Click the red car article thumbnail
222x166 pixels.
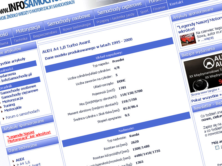coord(188,39)
